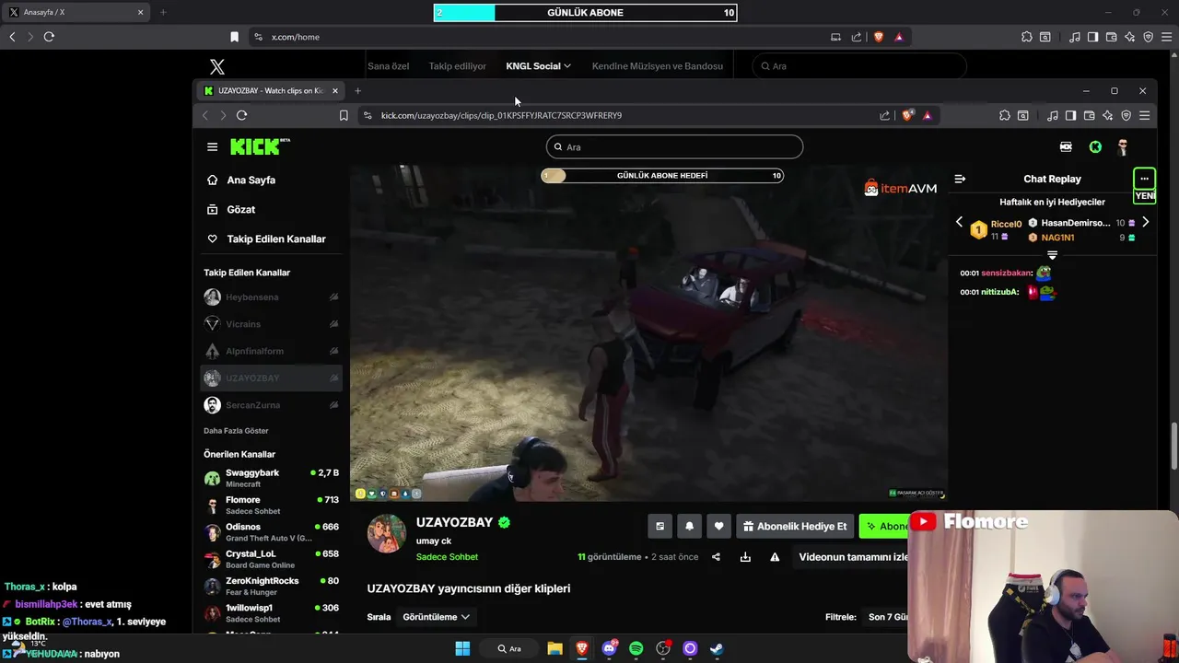
Task: Open Flomore recommended channel
Action: [271, 505]
